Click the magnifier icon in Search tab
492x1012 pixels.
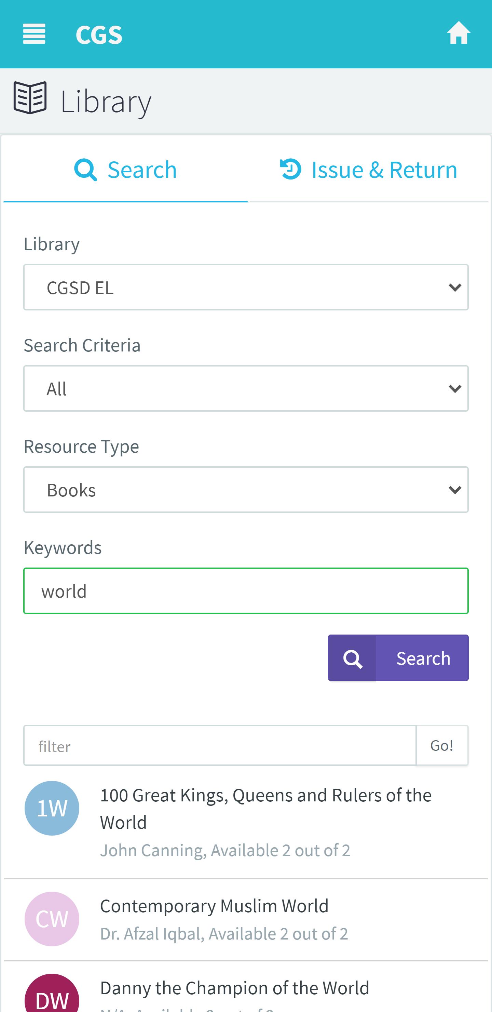click(x=86, y=170)
